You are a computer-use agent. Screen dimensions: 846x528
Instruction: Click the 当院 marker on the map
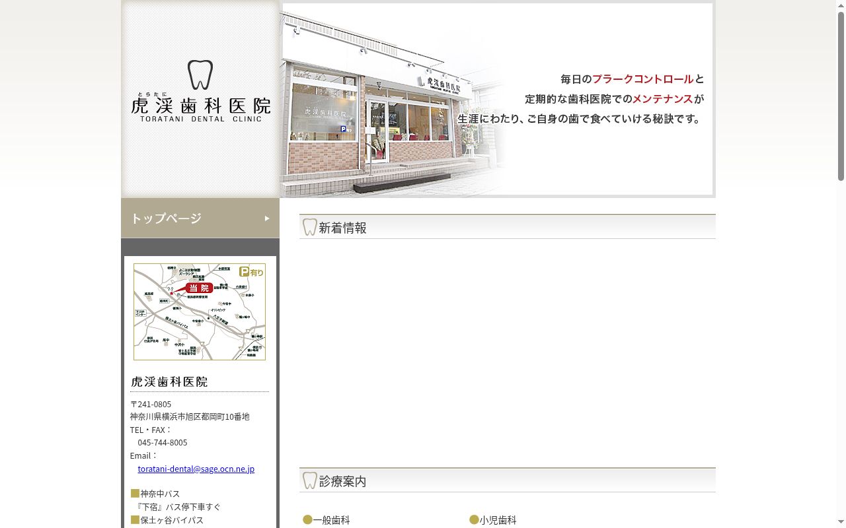coord(199,288)
